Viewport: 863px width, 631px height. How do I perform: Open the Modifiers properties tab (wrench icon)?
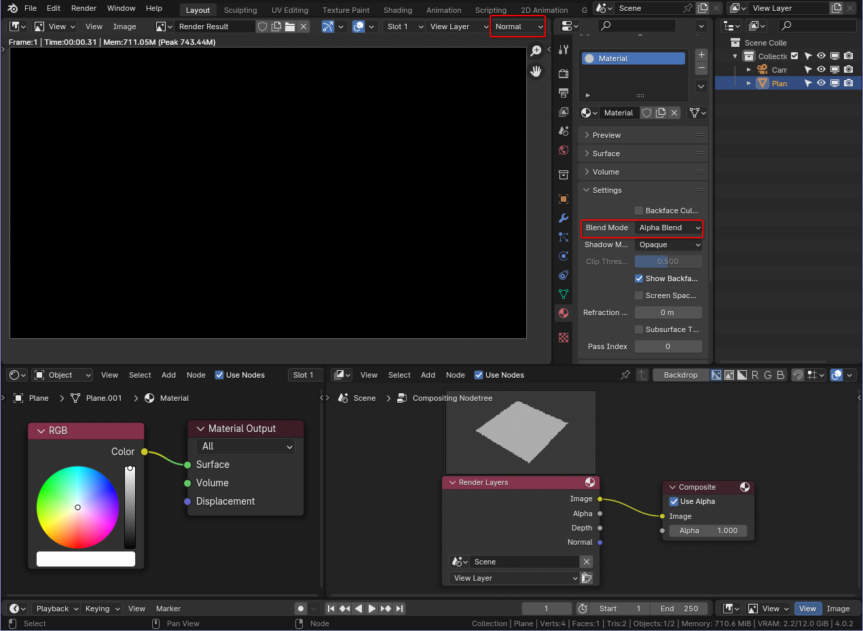coord(563,218)
